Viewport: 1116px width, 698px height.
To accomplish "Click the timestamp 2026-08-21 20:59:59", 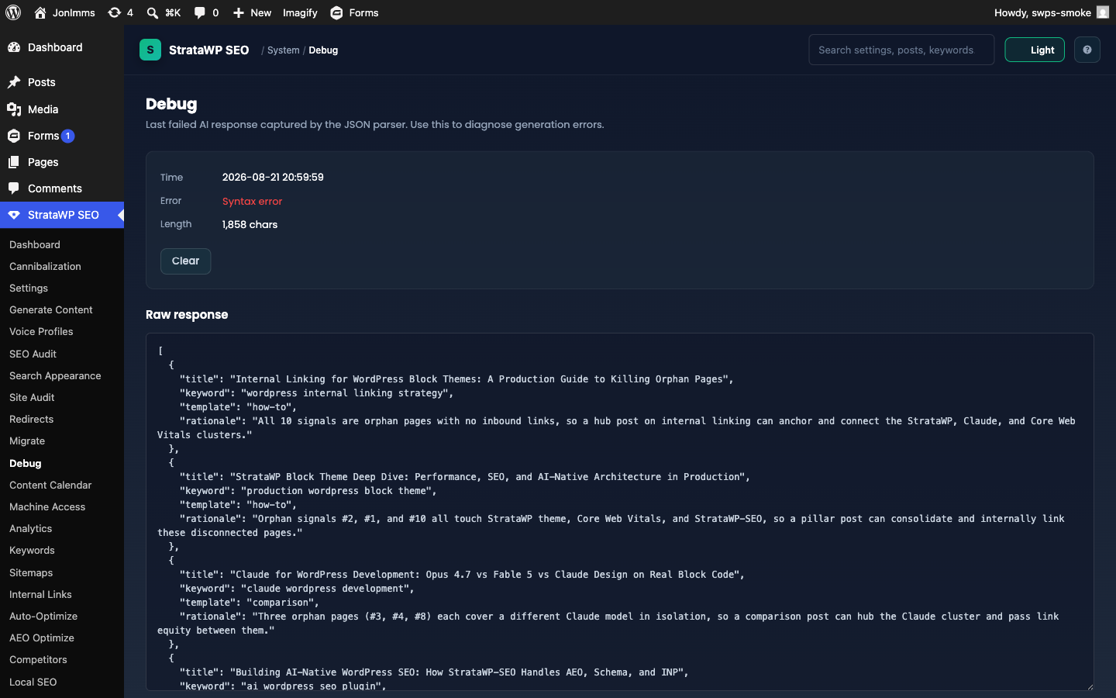I will [273, 177].
